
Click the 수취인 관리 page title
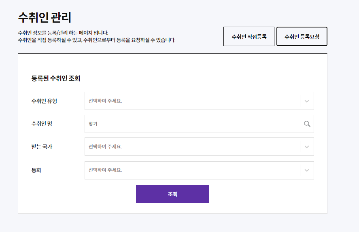[45, 17]
